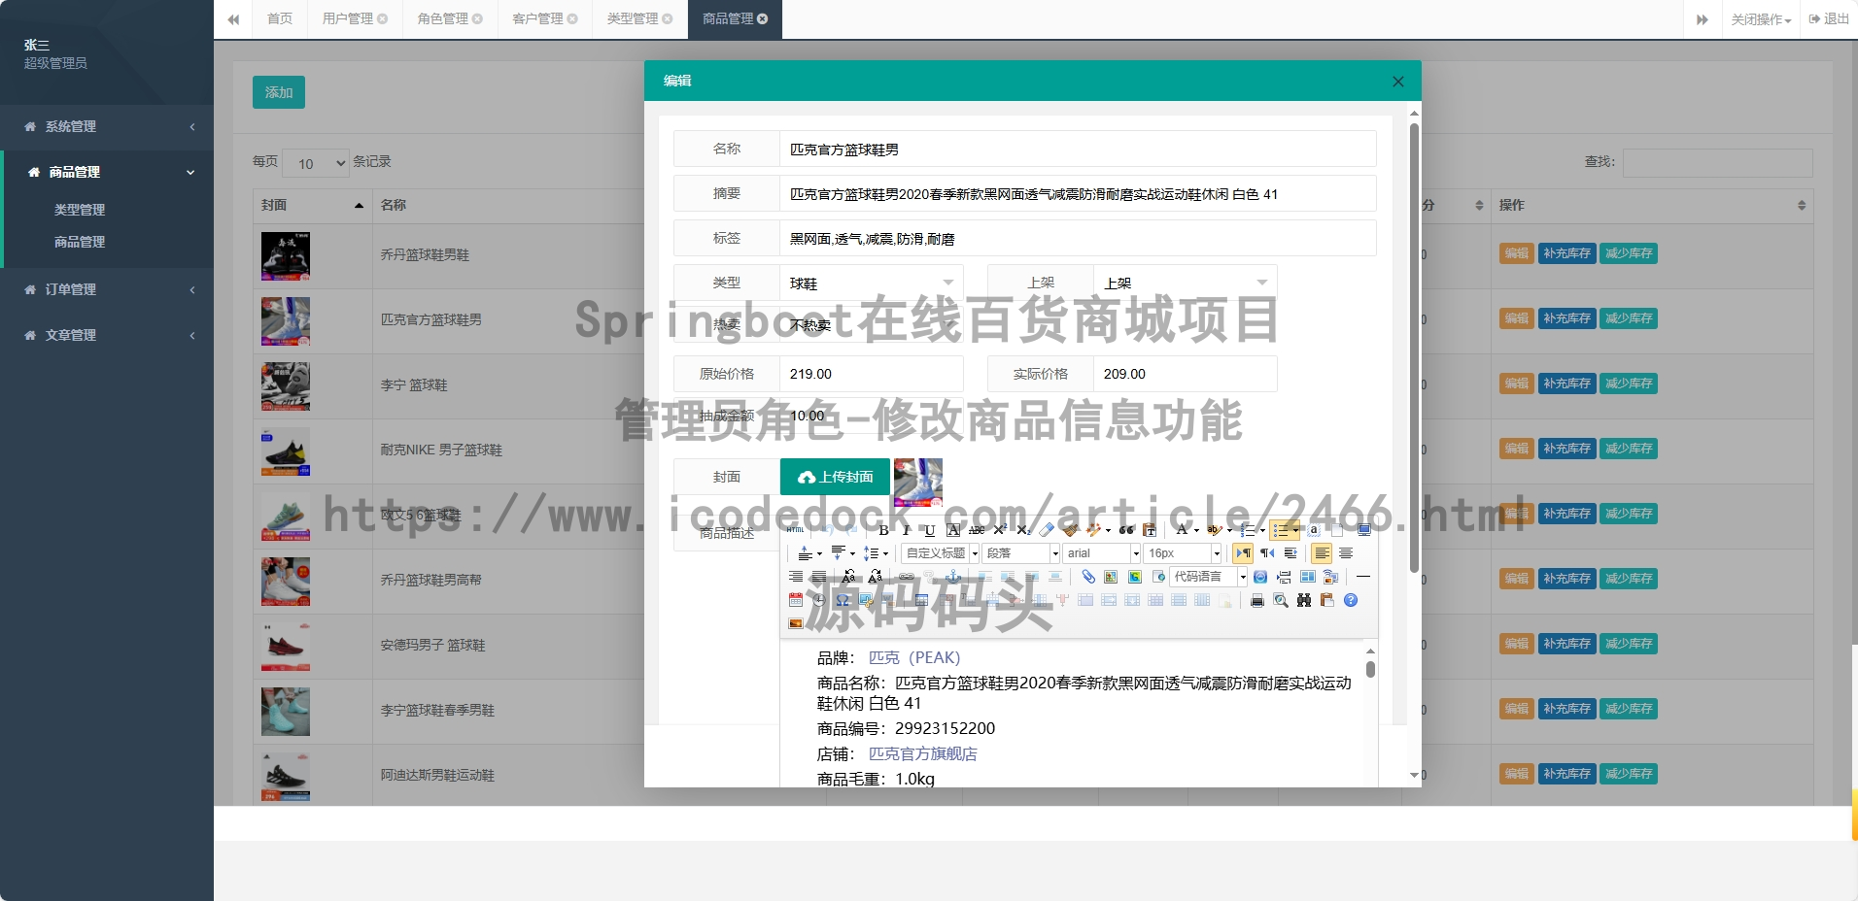The image size is (1858, 901).
Task: Open the 自定义标题 dropdown
Action: coord(940,553)
